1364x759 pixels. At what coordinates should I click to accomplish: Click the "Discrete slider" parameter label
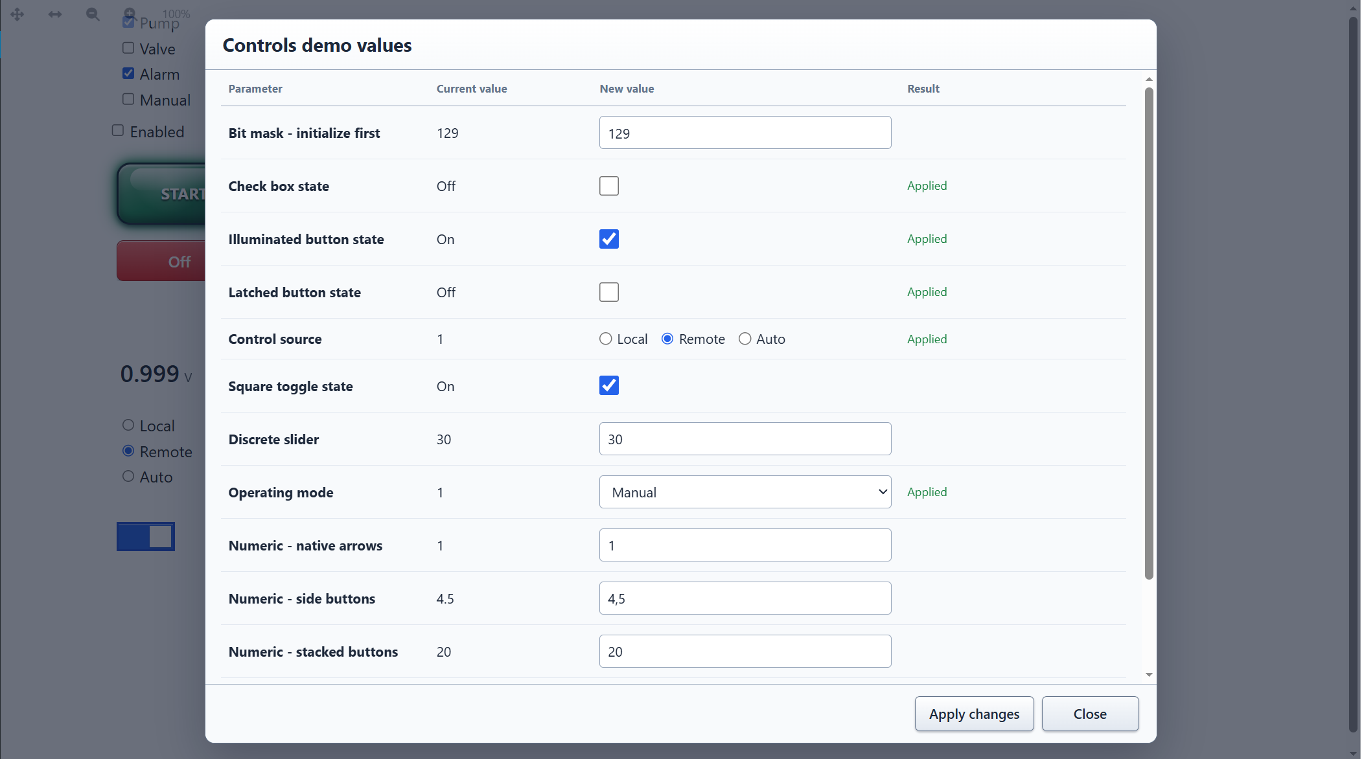273,439
